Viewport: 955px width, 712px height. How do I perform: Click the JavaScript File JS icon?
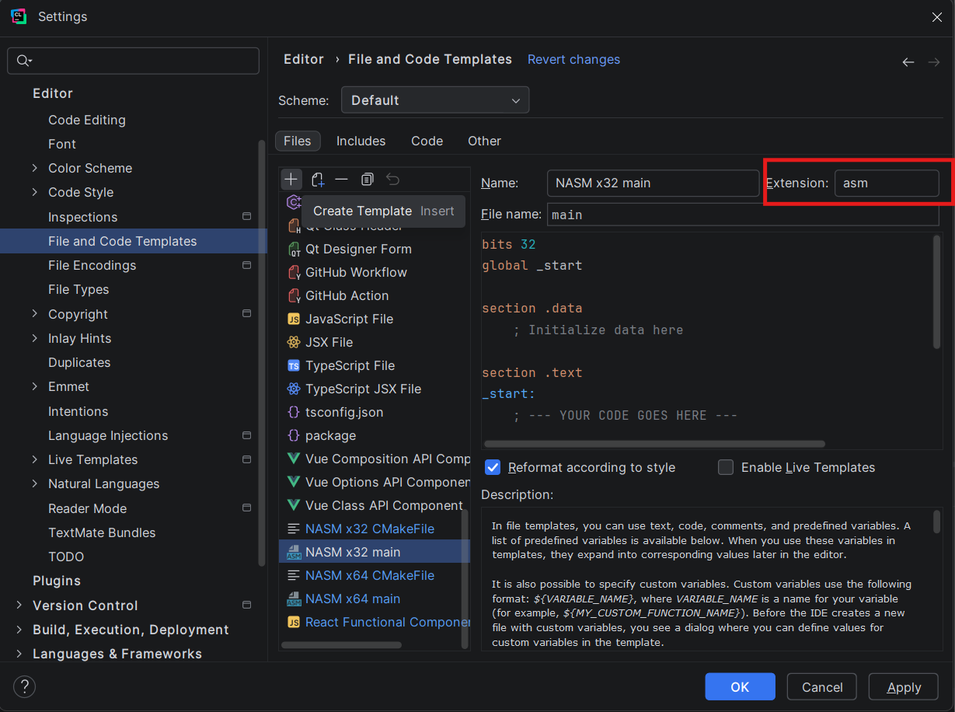tap(294, 319)
